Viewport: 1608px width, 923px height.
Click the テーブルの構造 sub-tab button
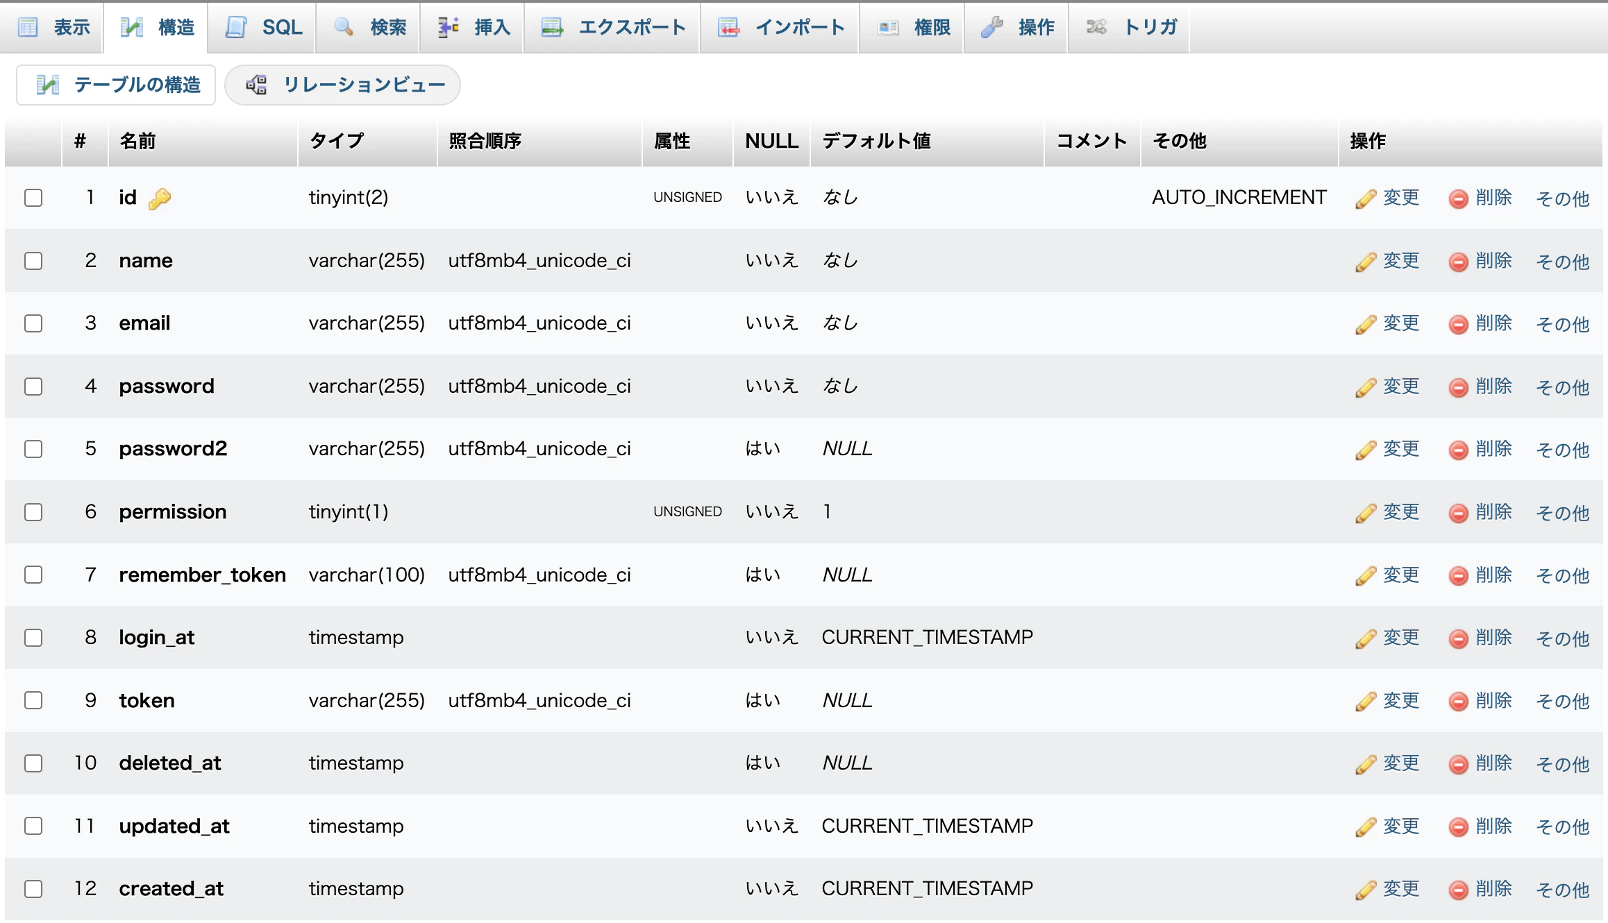pos(116,85)
